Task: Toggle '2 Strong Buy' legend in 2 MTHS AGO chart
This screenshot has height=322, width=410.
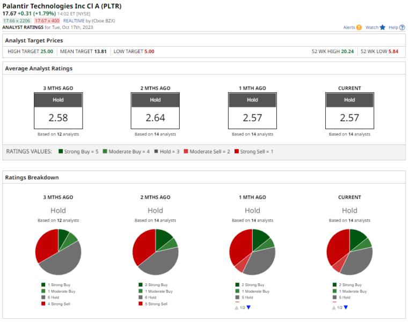Action: (x=153, y=284)
